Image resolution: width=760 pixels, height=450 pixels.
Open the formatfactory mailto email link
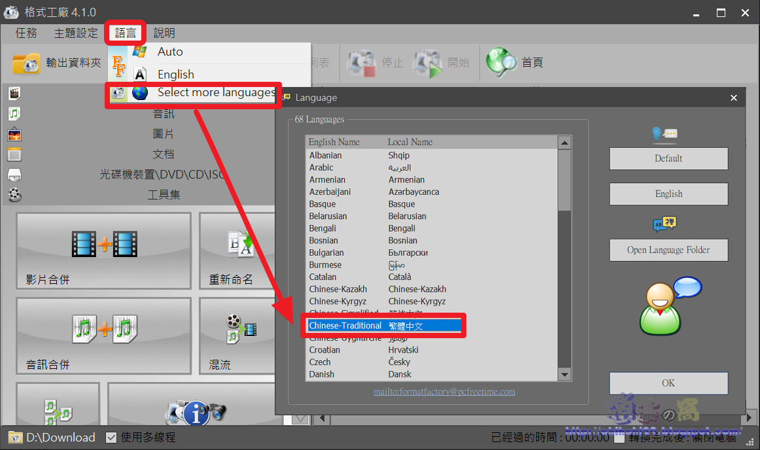445,391
